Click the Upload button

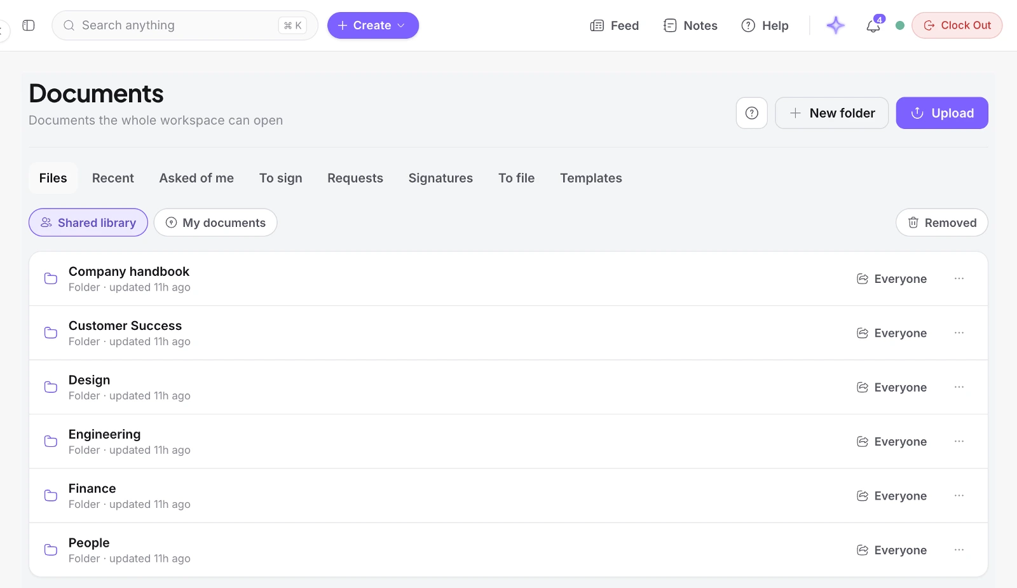coord(942,113)
